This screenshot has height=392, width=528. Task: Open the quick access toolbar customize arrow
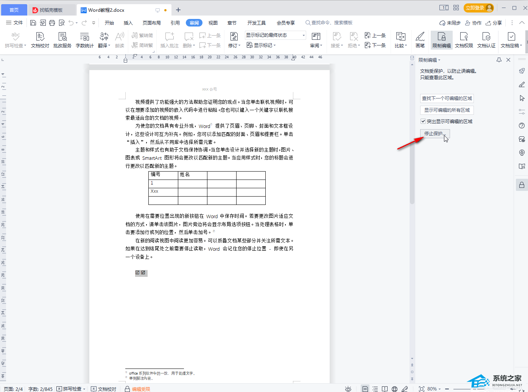click(93, 23)
